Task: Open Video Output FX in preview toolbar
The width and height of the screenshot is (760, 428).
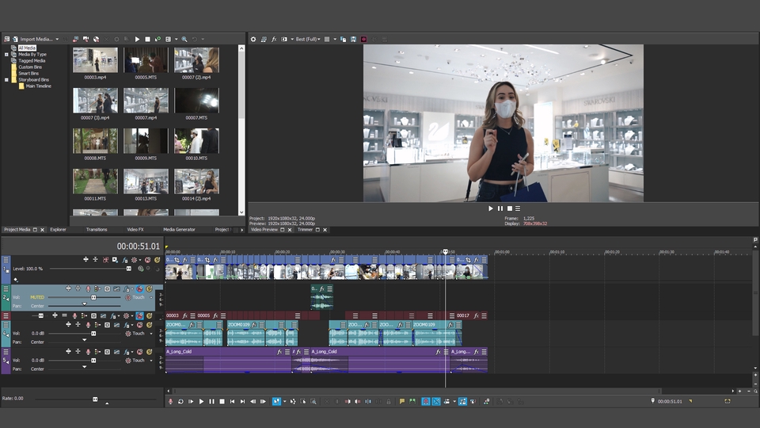Action: (274, 40)
